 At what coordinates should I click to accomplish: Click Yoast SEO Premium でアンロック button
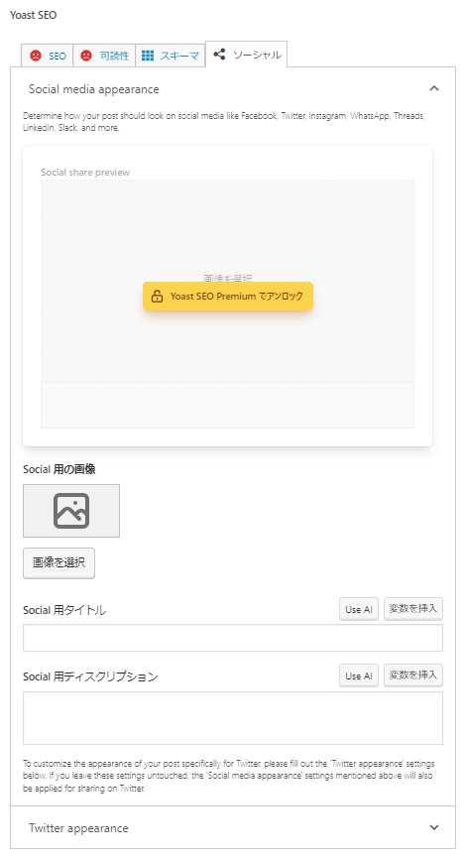pos(228,297)
